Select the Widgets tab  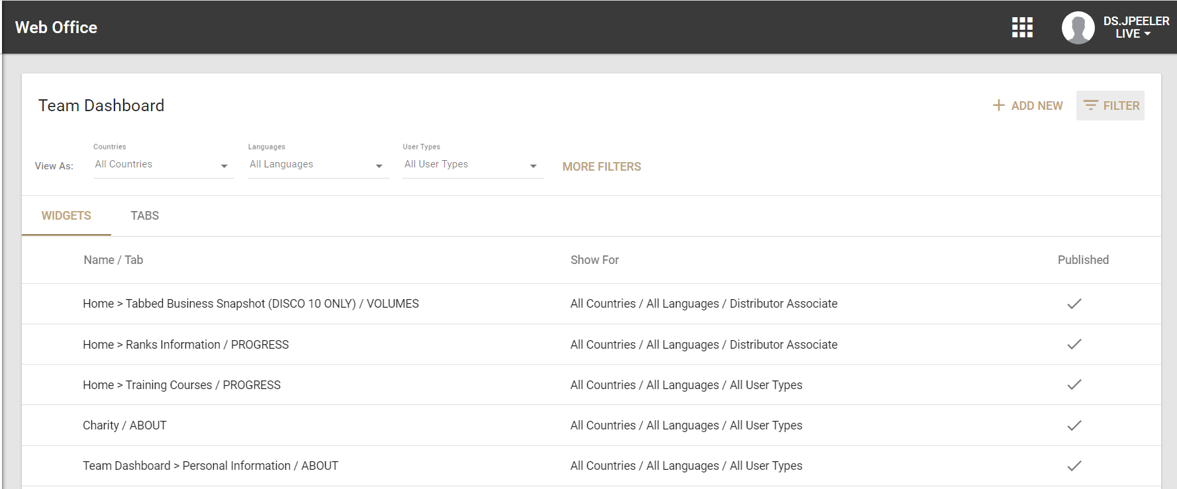point(66,216)
